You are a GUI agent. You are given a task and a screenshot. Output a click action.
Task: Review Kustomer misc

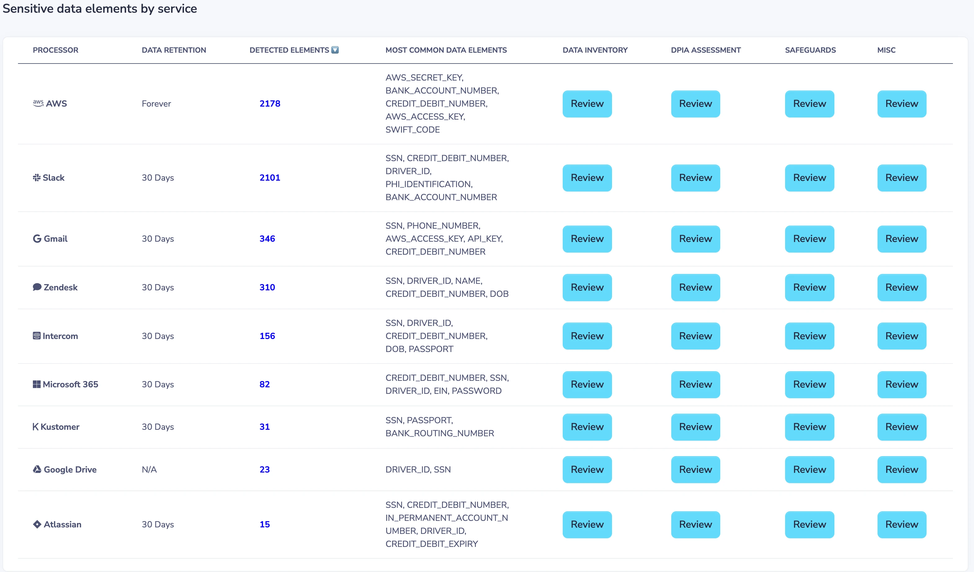click(x=902, y=427)
